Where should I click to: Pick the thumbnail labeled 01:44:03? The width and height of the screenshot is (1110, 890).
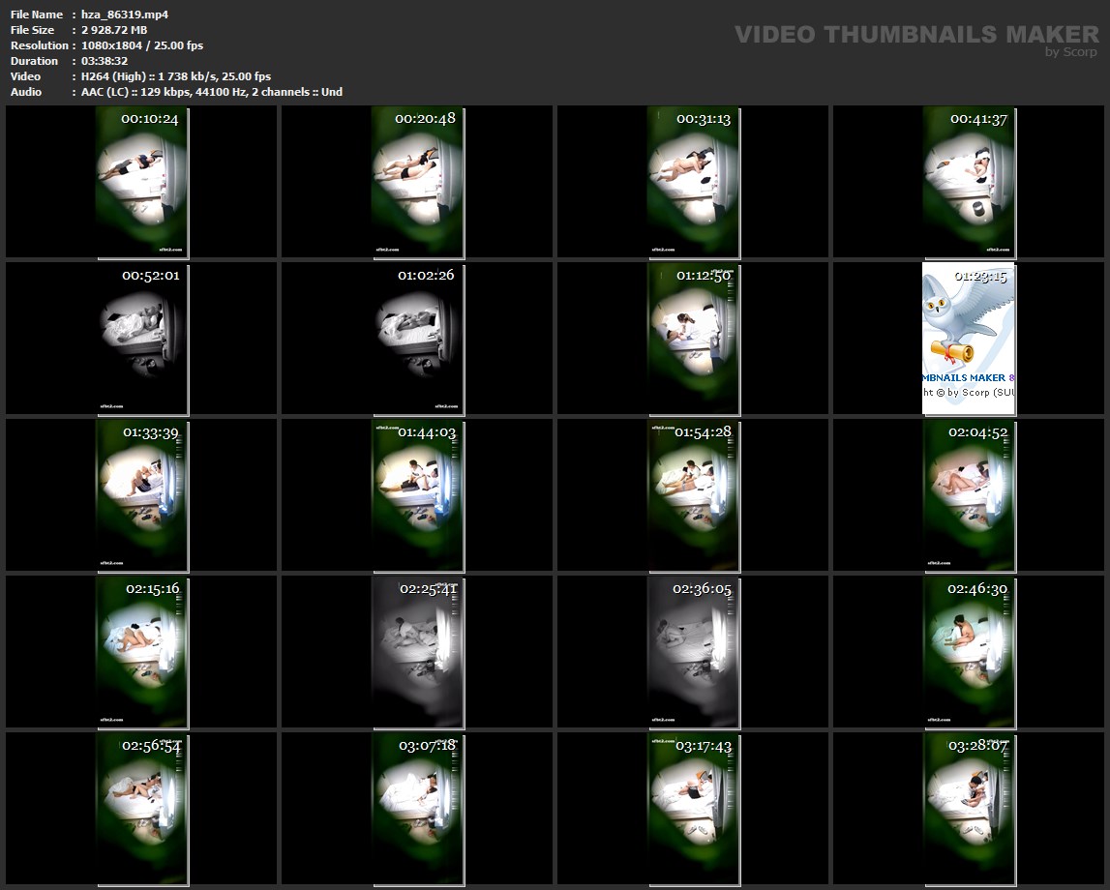click(418, 495)
